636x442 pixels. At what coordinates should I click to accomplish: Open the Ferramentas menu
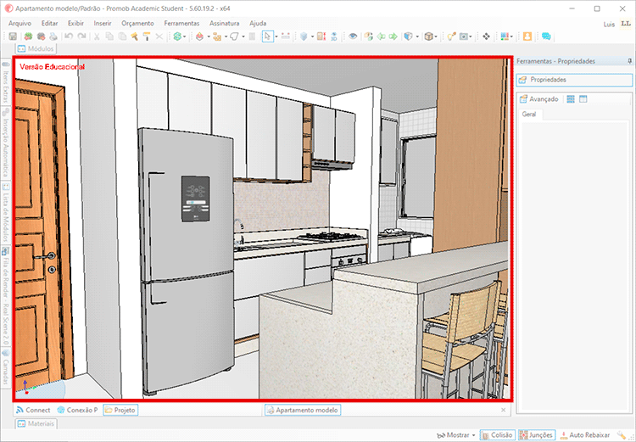(x=181, y=23)
